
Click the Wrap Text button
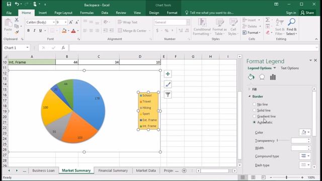[128, 22]
